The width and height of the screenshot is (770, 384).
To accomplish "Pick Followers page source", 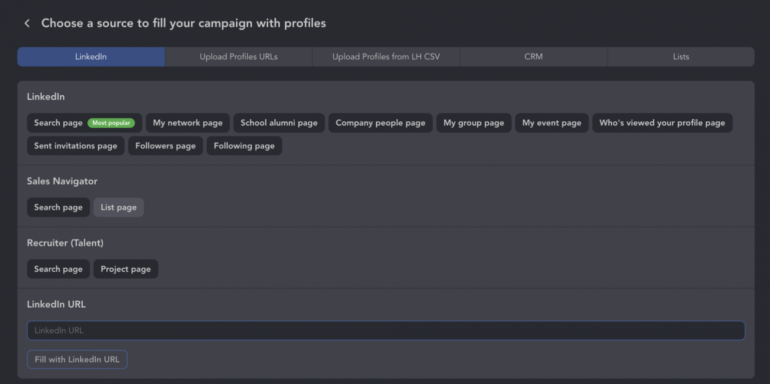I will coord(165,146).
